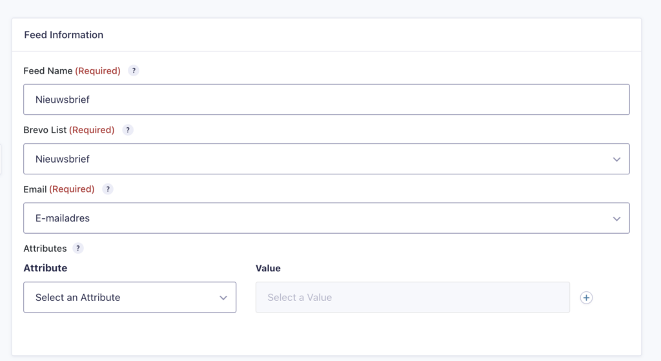Click the Feed Name text field

[326, 99]
